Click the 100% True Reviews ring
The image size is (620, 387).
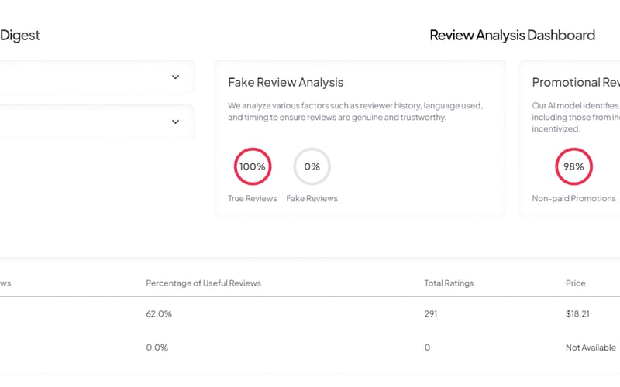tap(252, 166)
